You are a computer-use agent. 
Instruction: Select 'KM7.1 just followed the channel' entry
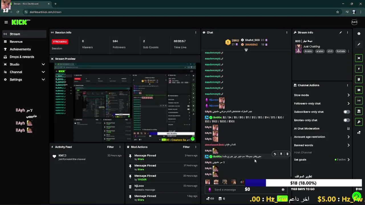click(87, 157)
